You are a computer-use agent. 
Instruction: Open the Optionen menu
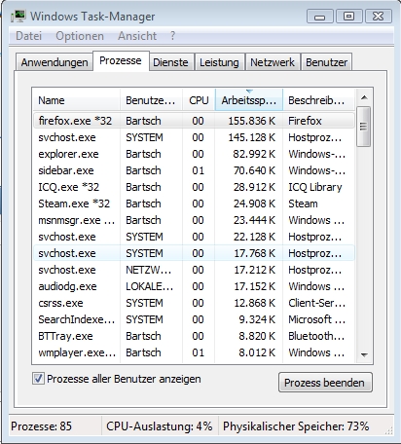(x=80, y=36)
